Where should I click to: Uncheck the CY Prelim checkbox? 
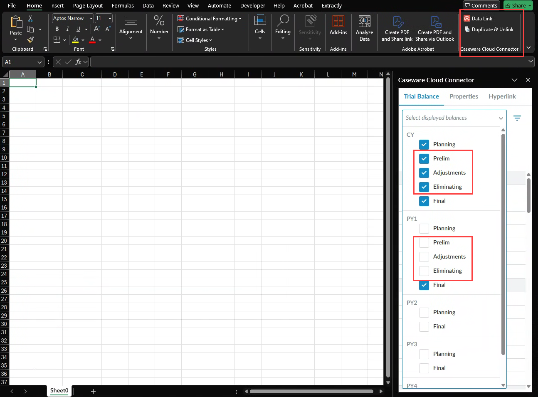click(424, 158)
